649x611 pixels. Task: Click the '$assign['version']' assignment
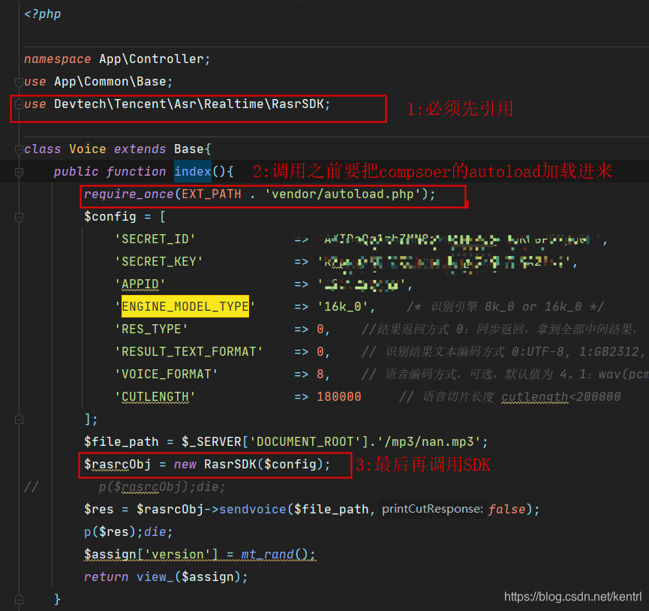click(x=151, y=554)
